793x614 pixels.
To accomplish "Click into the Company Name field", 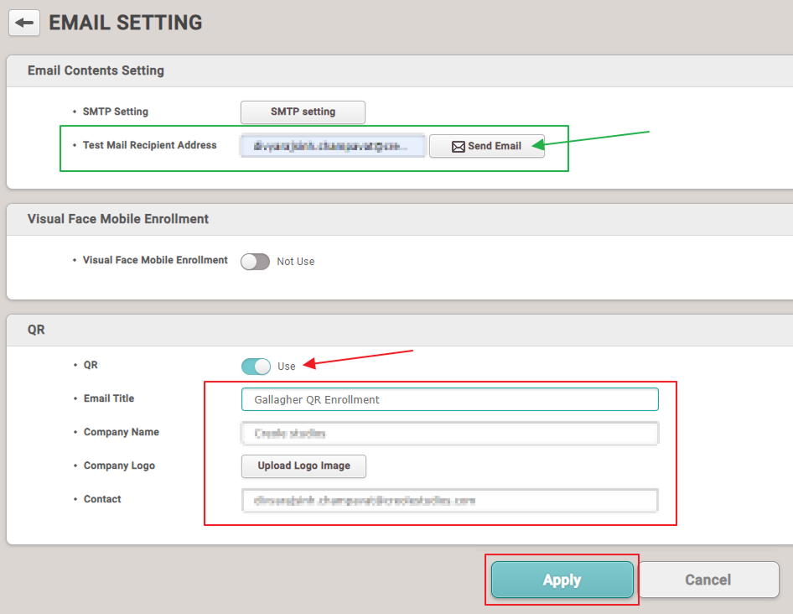I will [x=449, y=433].
